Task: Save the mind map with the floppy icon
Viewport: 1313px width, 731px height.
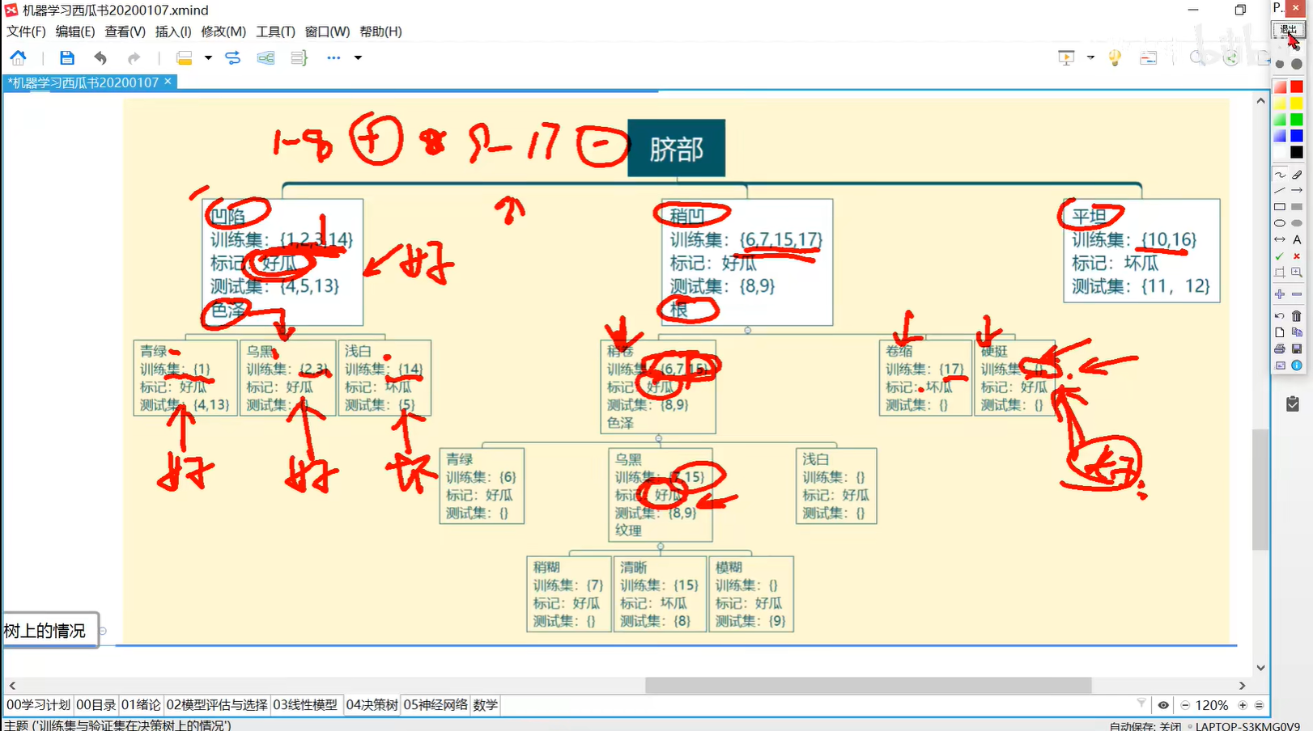Action: point(67,57)
